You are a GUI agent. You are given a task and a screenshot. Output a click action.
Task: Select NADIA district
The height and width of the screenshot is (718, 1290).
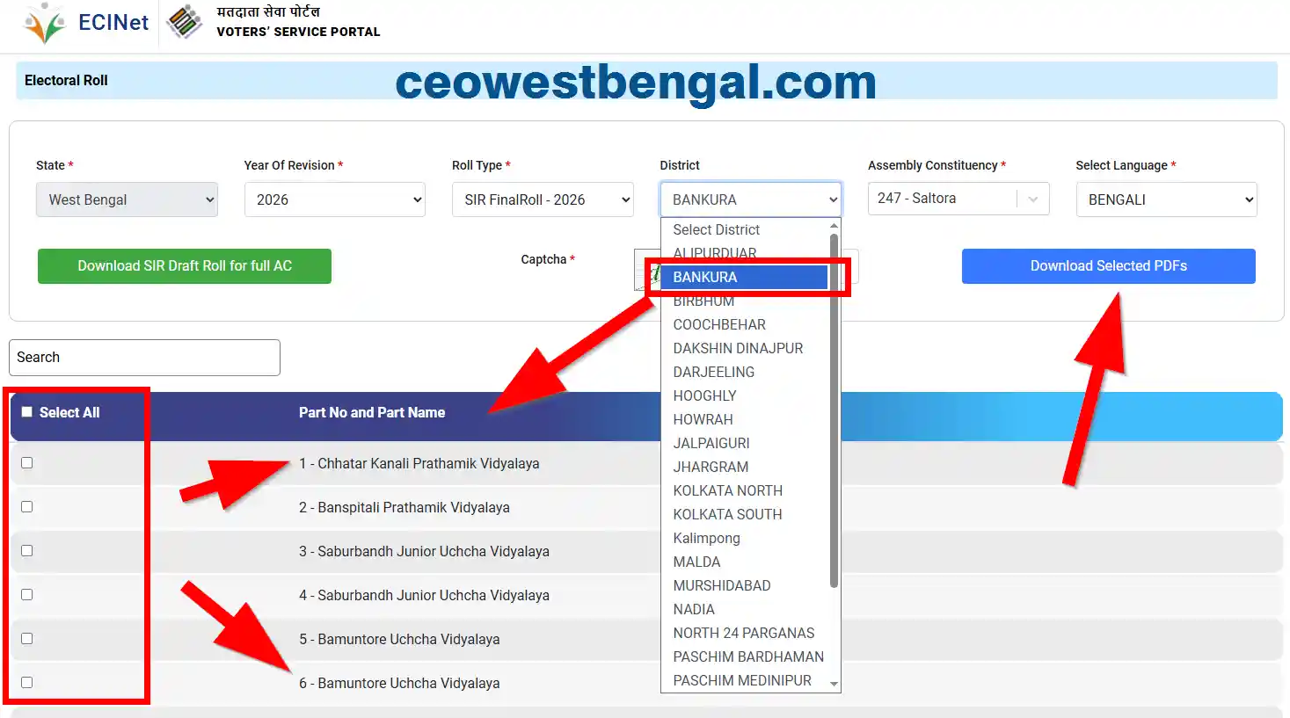click(x=745, y=609)
